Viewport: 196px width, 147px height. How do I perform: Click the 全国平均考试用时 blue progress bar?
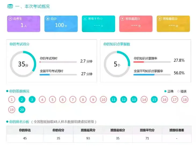(58, 75)
